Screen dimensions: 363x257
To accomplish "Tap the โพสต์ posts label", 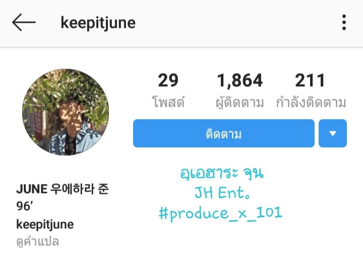I will click(168, 102).
